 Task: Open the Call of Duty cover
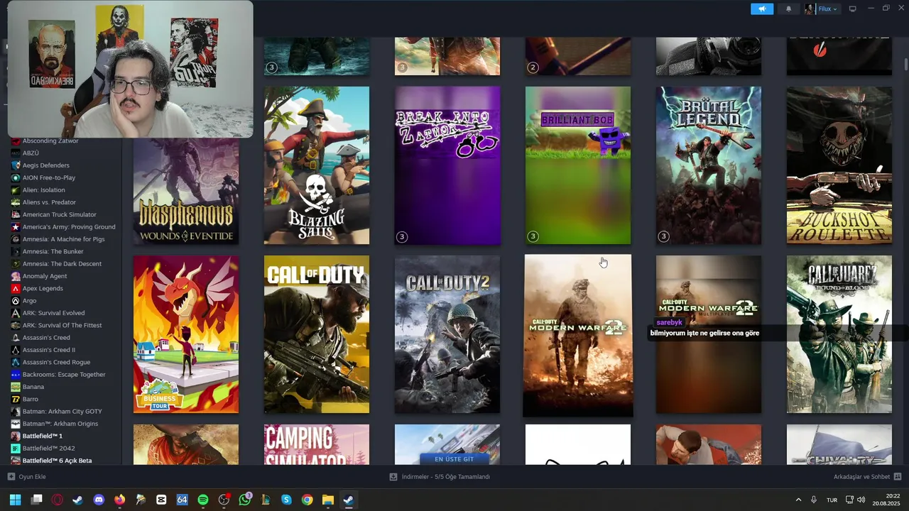point(317,334)
